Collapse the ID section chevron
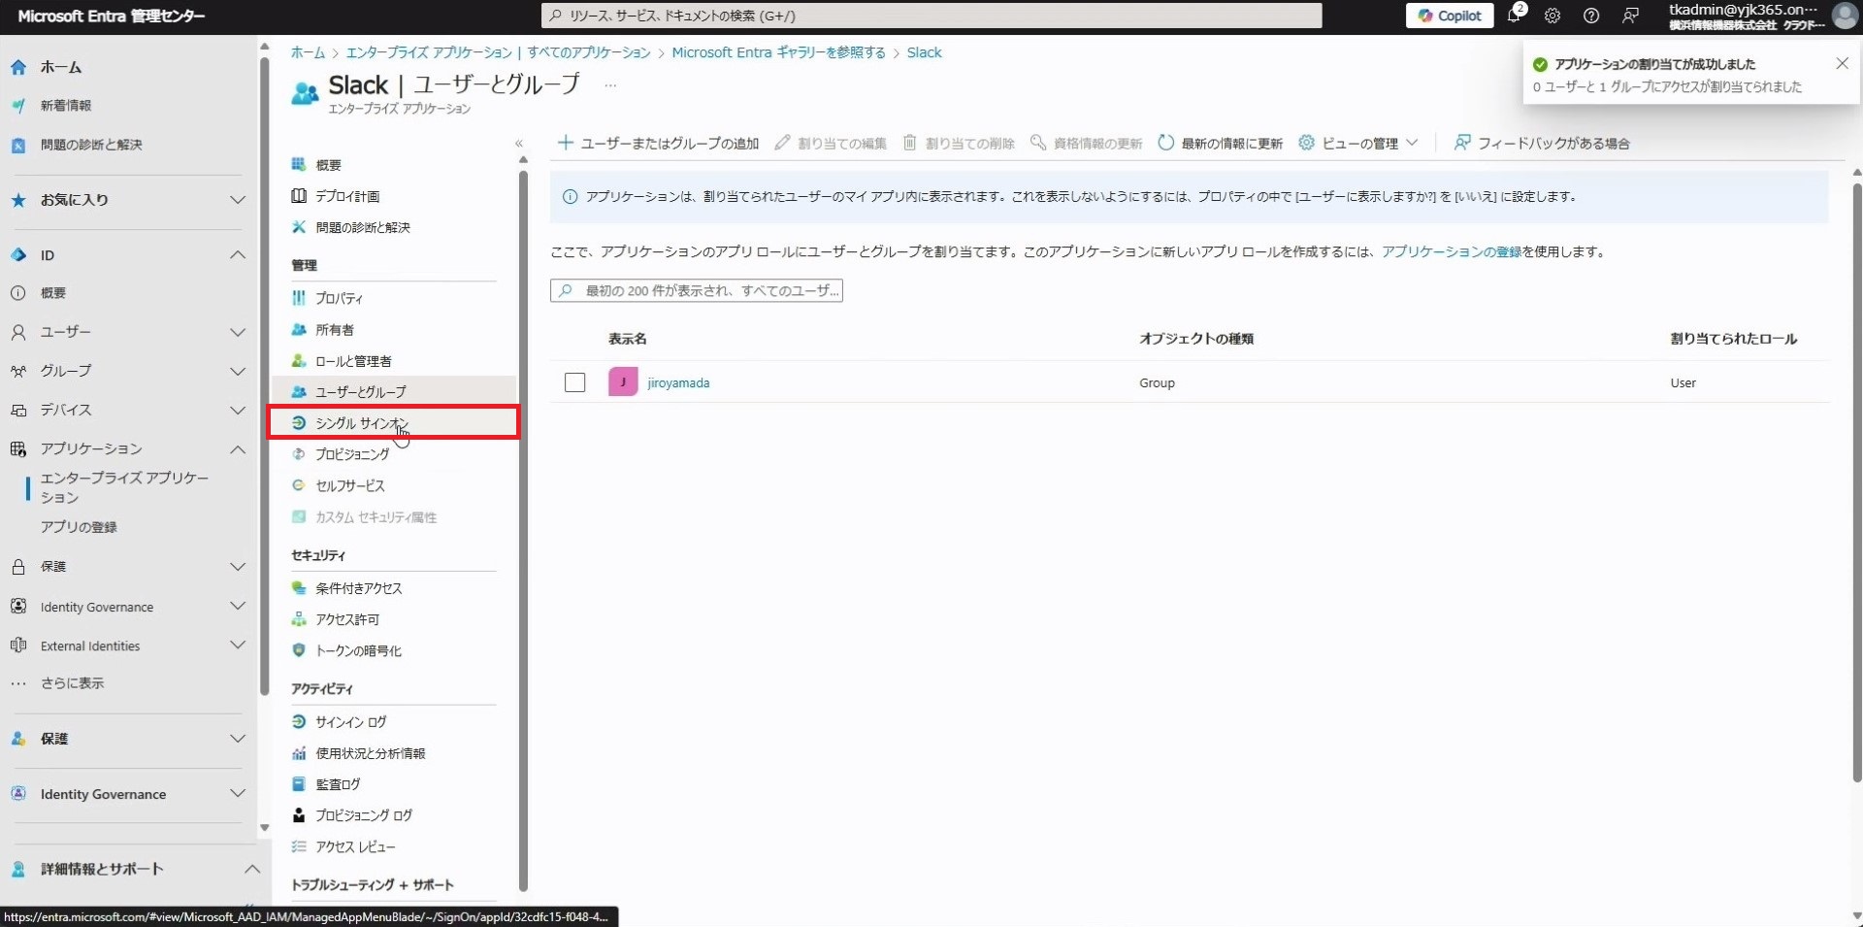1863x927 pixels. click(x=237, y=254)
